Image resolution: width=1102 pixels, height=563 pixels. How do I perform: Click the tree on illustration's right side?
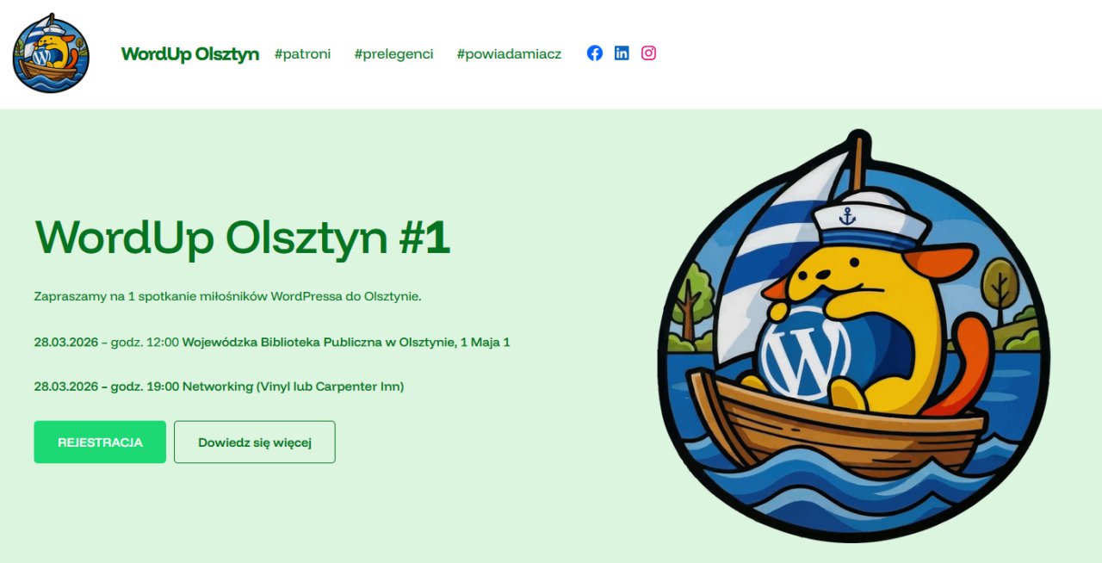[999, 284]
